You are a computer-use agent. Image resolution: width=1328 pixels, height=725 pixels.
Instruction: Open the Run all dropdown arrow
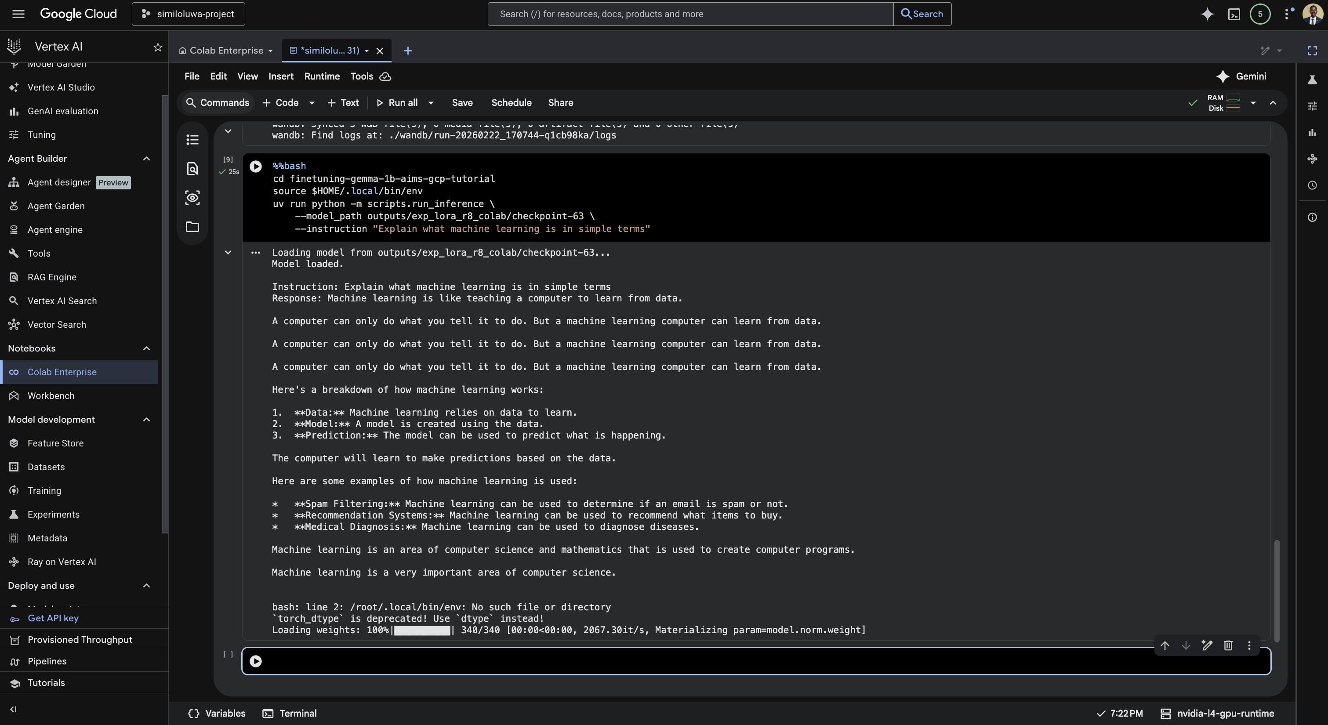[431, 103]
